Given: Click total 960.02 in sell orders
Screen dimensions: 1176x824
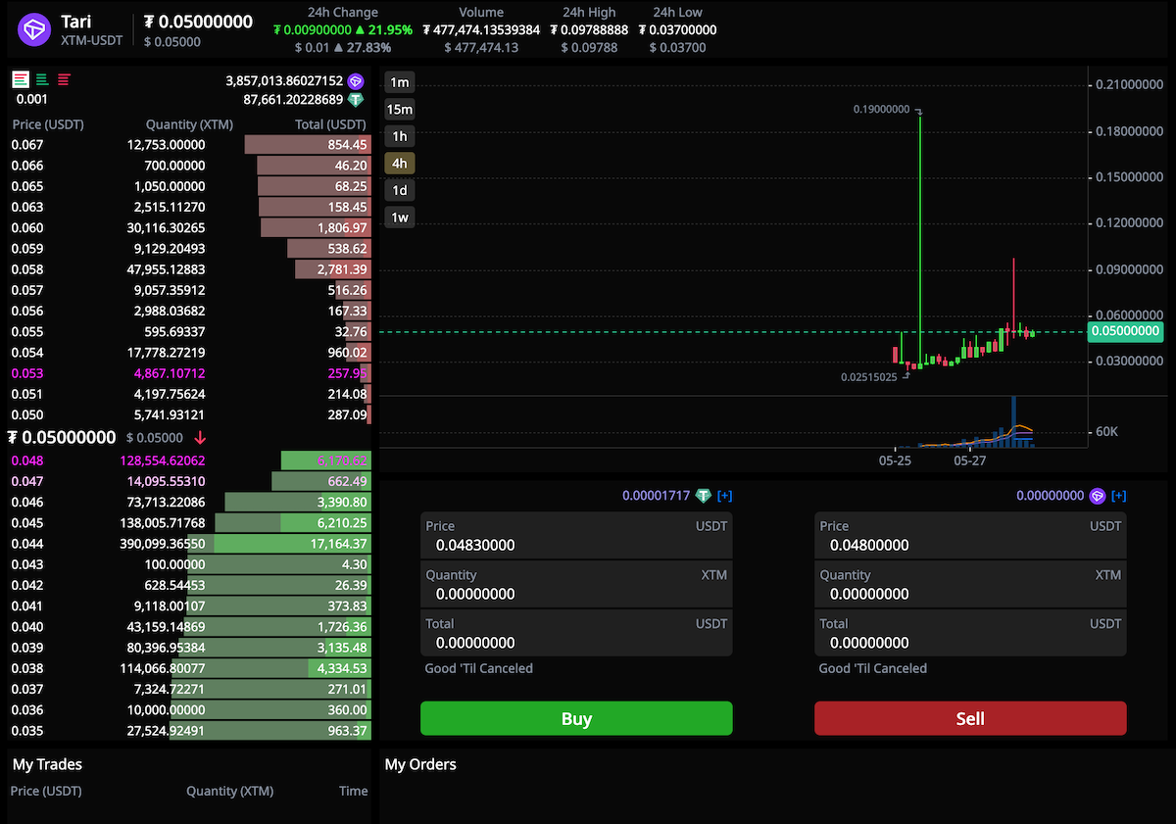Looking at the screenshot, I should (347, 353).
